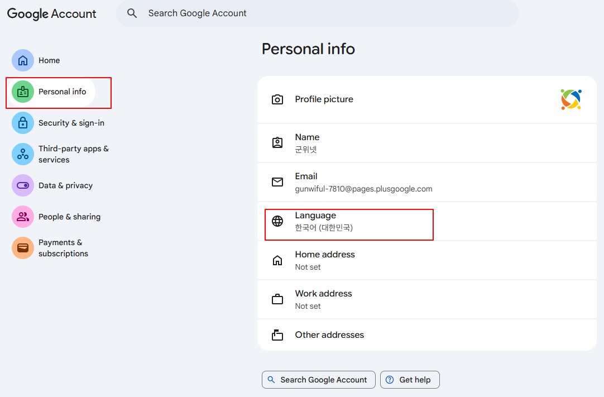Click the Data & privacy toggle icon
Viewport: 604px width, 397px height.
pos(23,185)
